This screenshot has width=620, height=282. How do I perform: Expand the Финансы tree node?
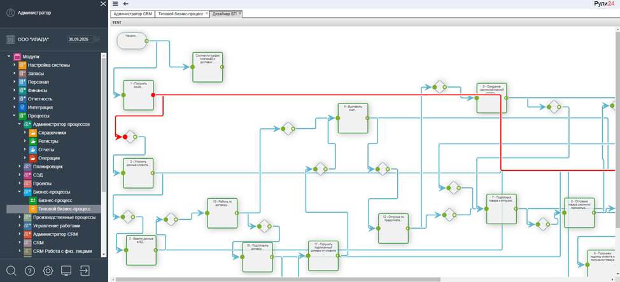[x=14, y=90]
